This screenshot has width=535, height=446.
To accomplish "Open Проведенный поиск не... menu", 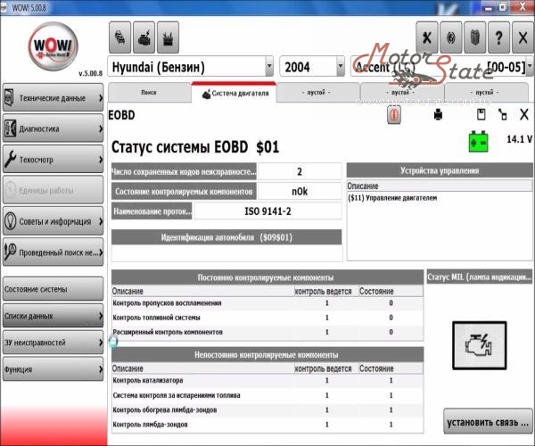I will pyautogui.click(x=53, y=252).
